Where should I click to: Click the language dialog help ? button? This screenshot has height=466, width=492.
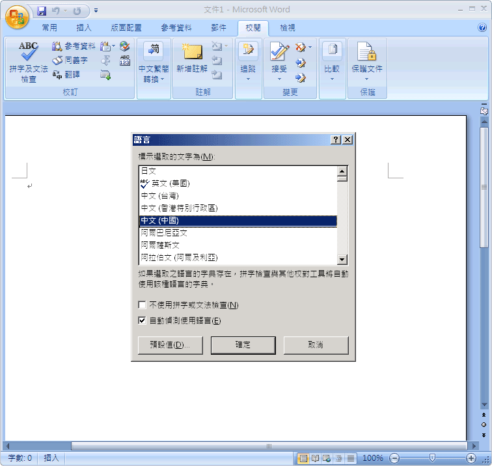point(336,140)
